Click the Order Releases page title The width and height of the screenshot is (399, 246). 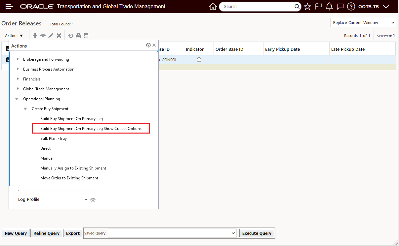coord(21,23)
